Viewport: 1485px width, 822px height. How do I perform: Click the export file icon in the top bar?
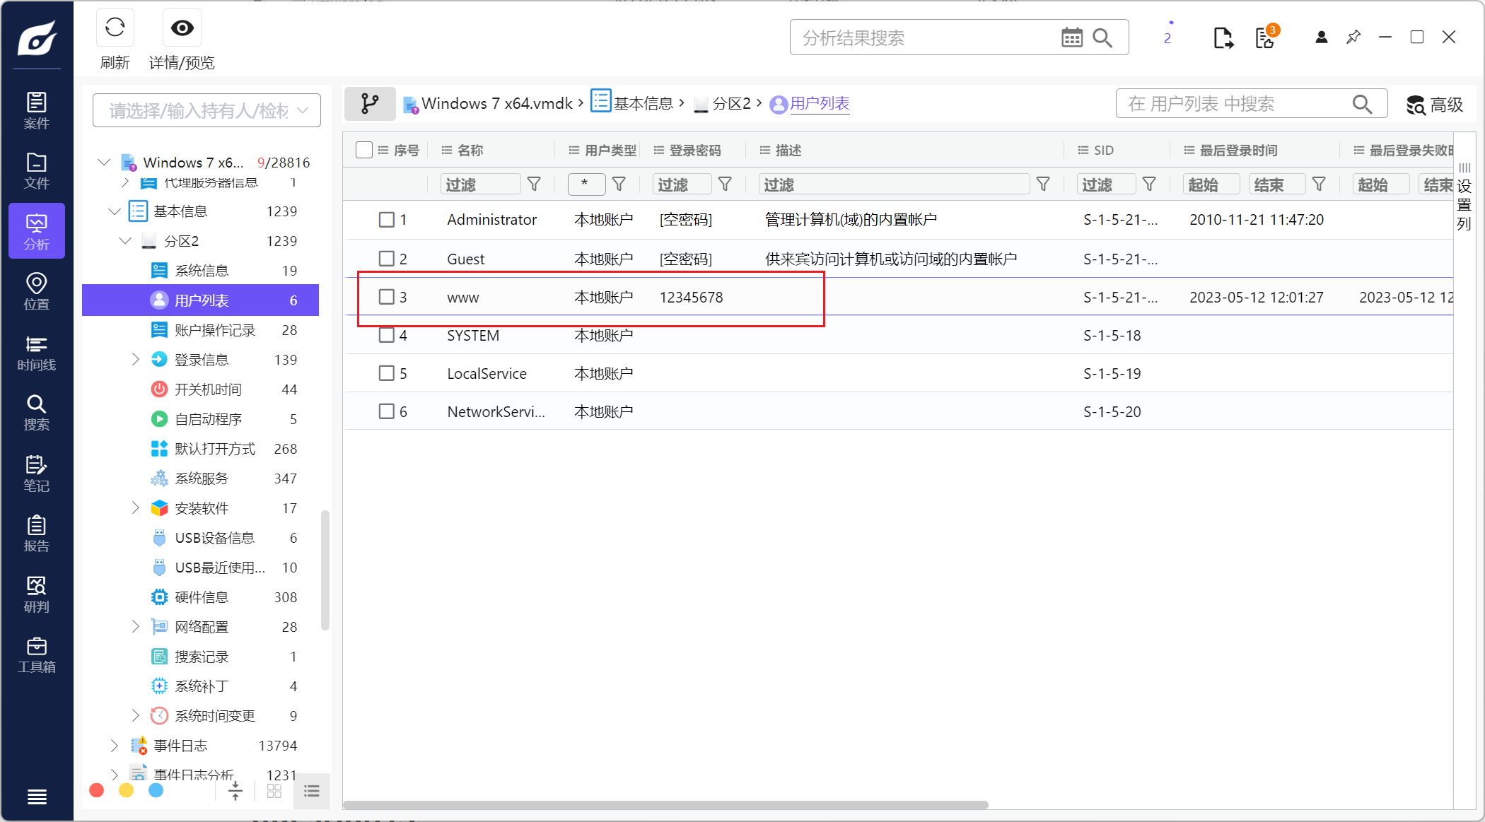1223,37
